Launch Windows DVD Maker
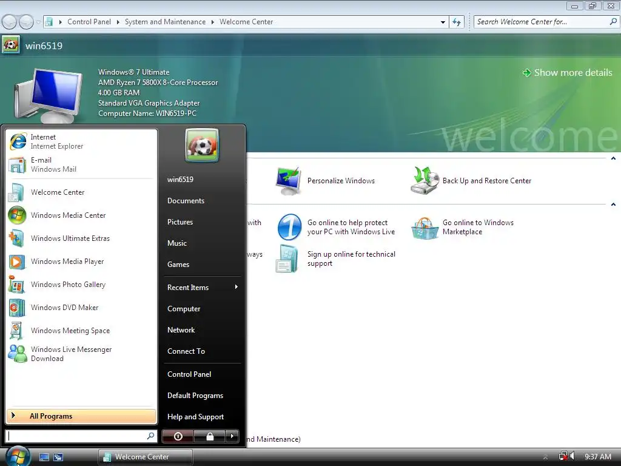This screenshot has width=621, height=466. point(81,308)
